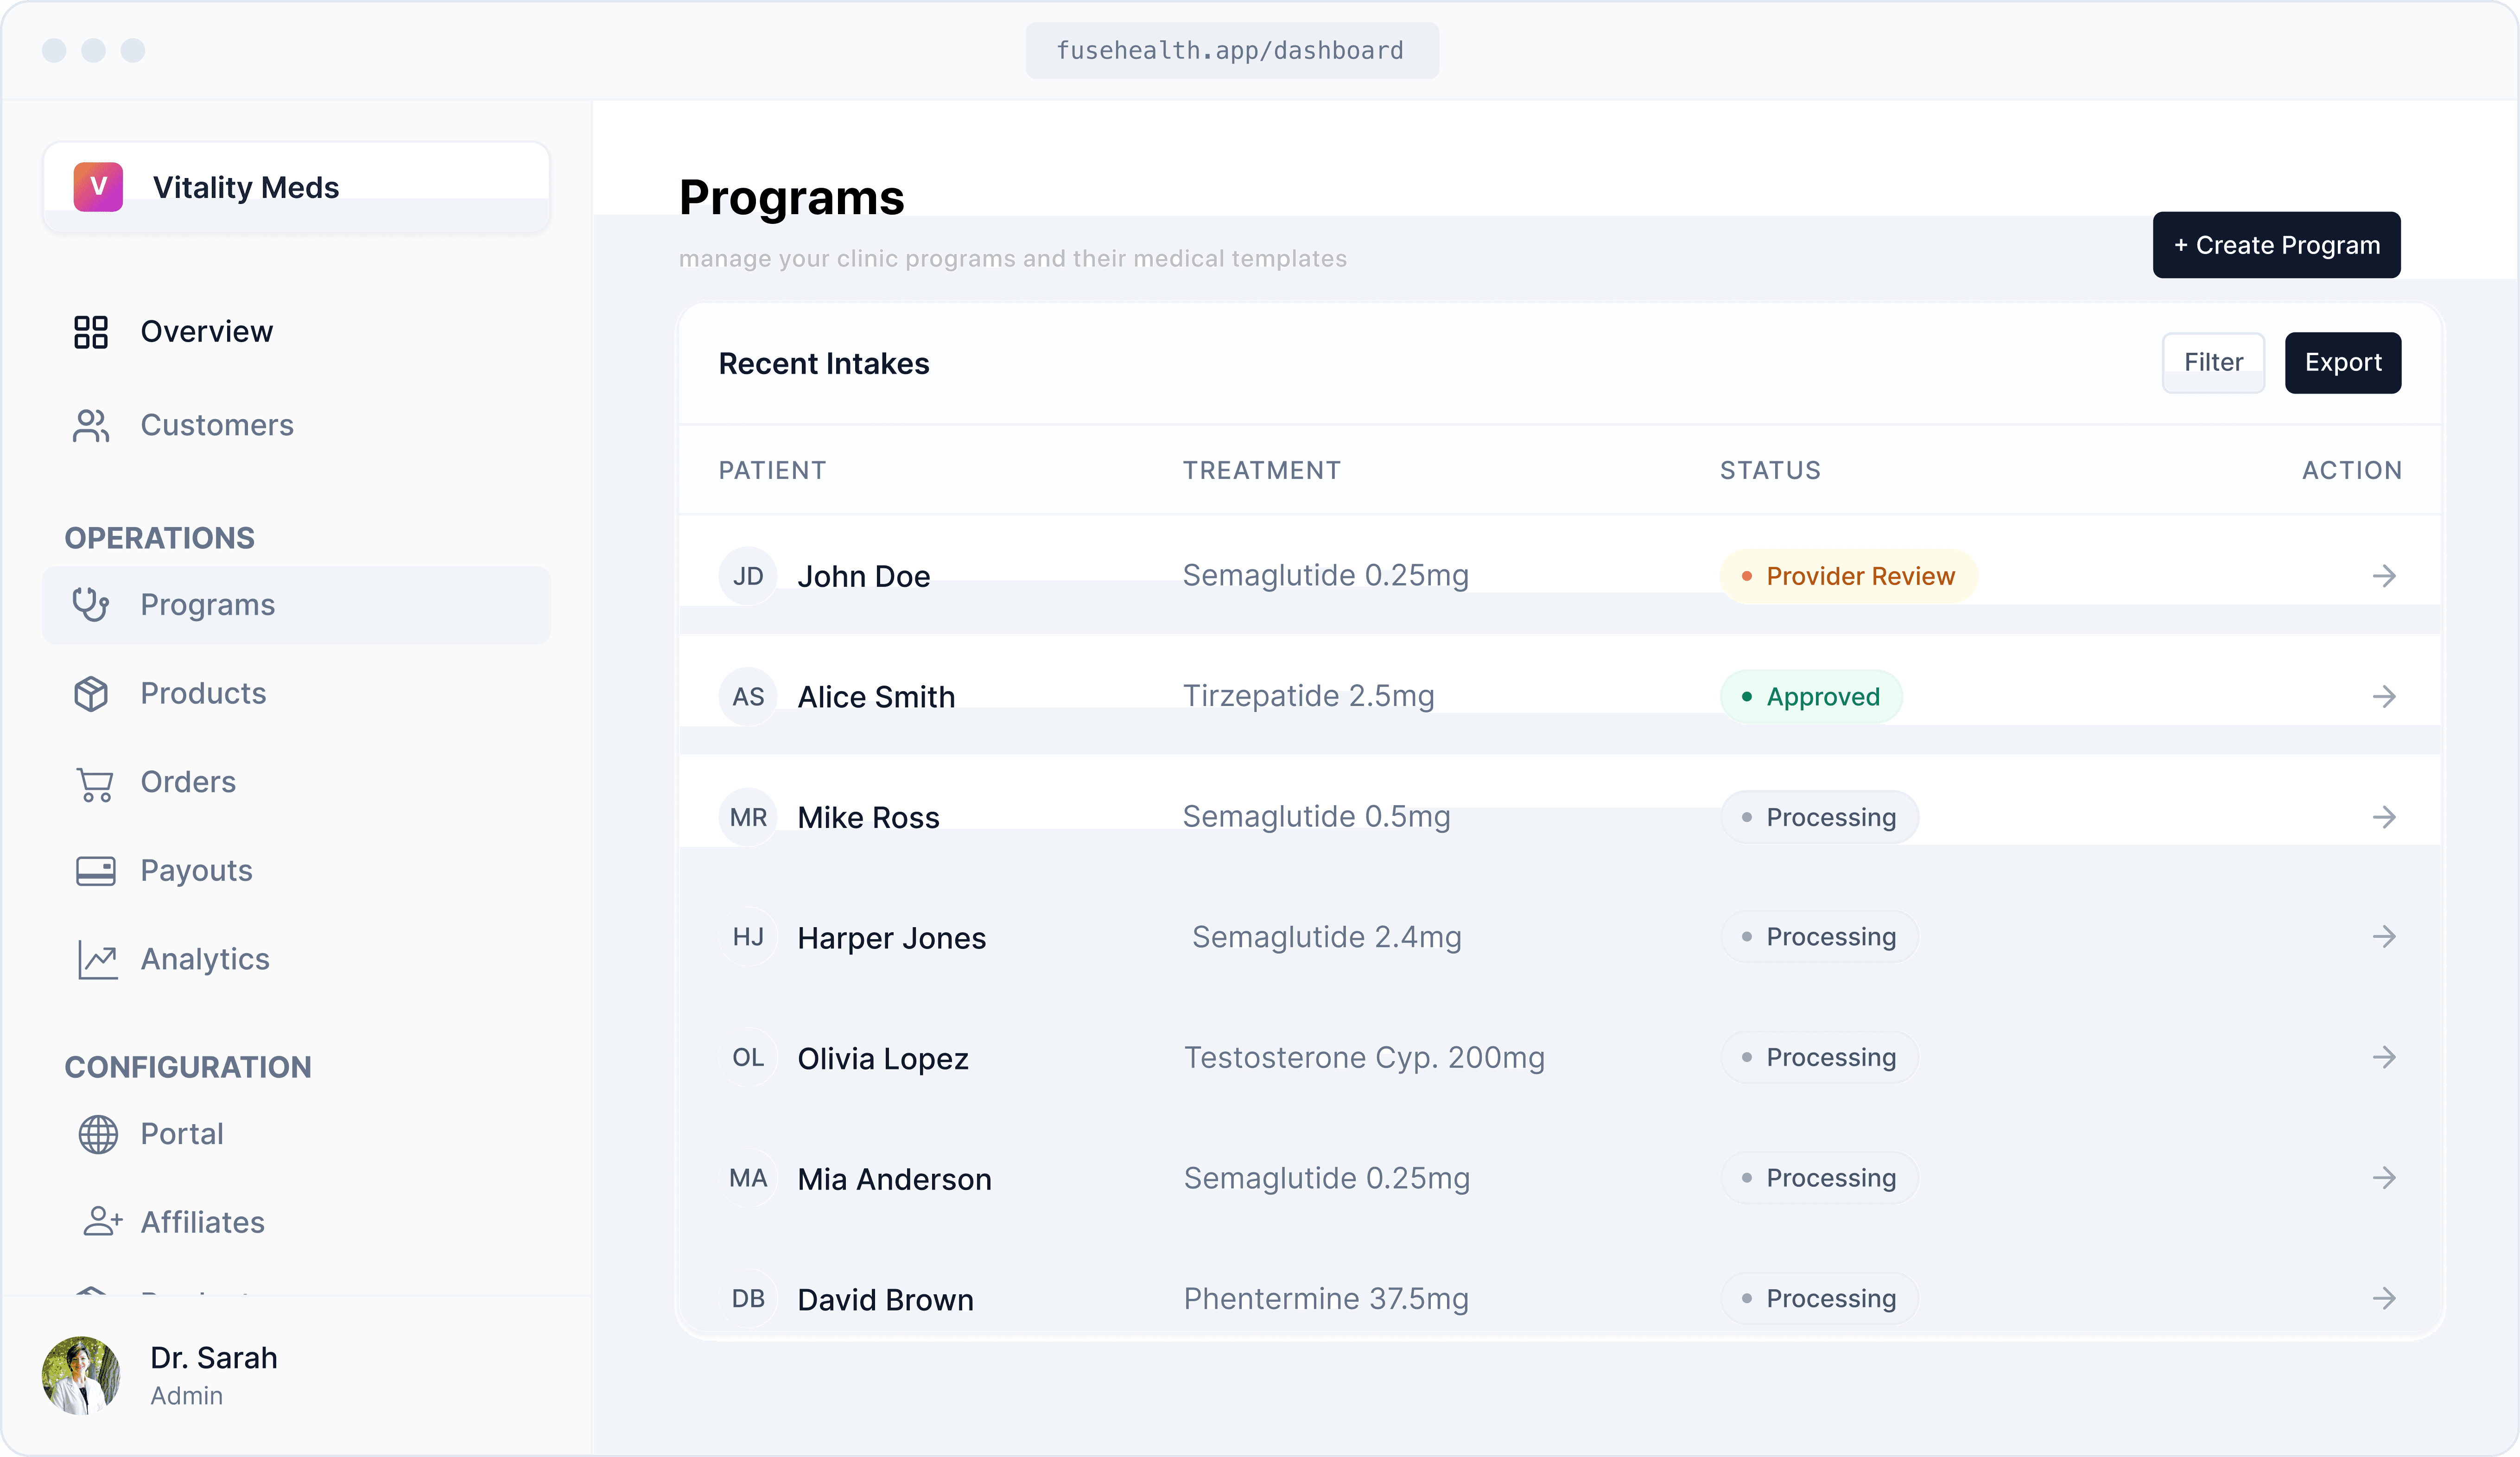Click the Products box icon
This screenshot has width=2520, height=1457.
(91, 694)
